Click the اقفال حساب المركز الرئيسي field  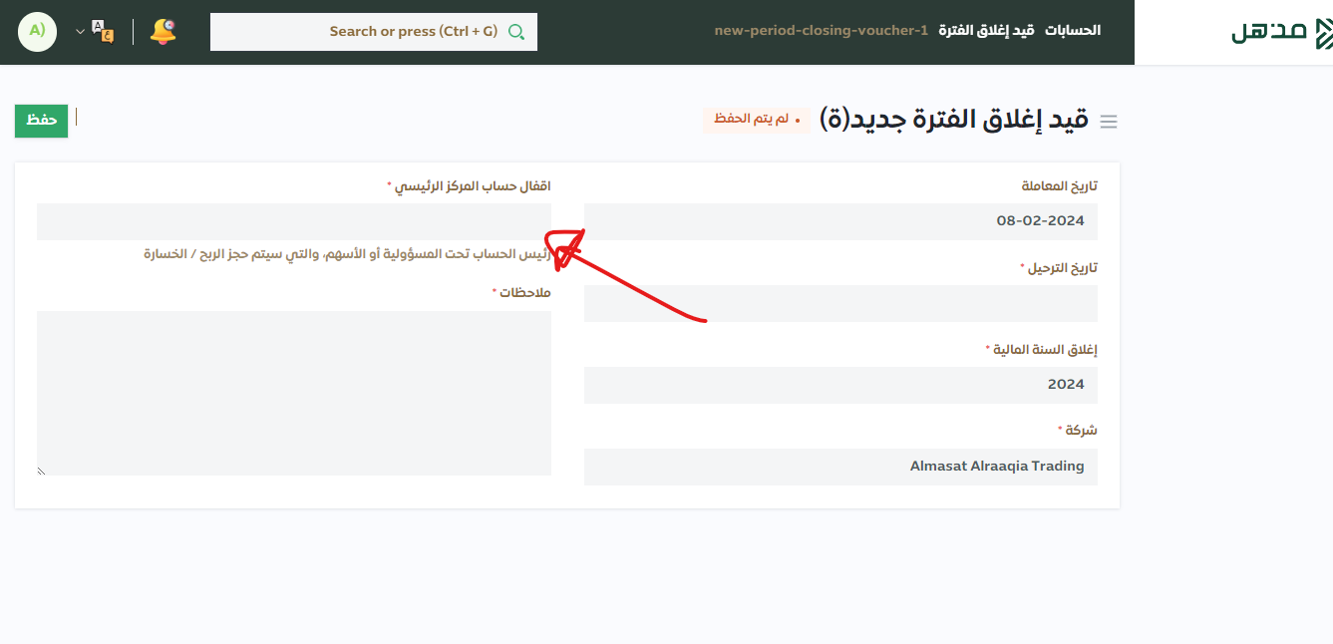[294, 221]
